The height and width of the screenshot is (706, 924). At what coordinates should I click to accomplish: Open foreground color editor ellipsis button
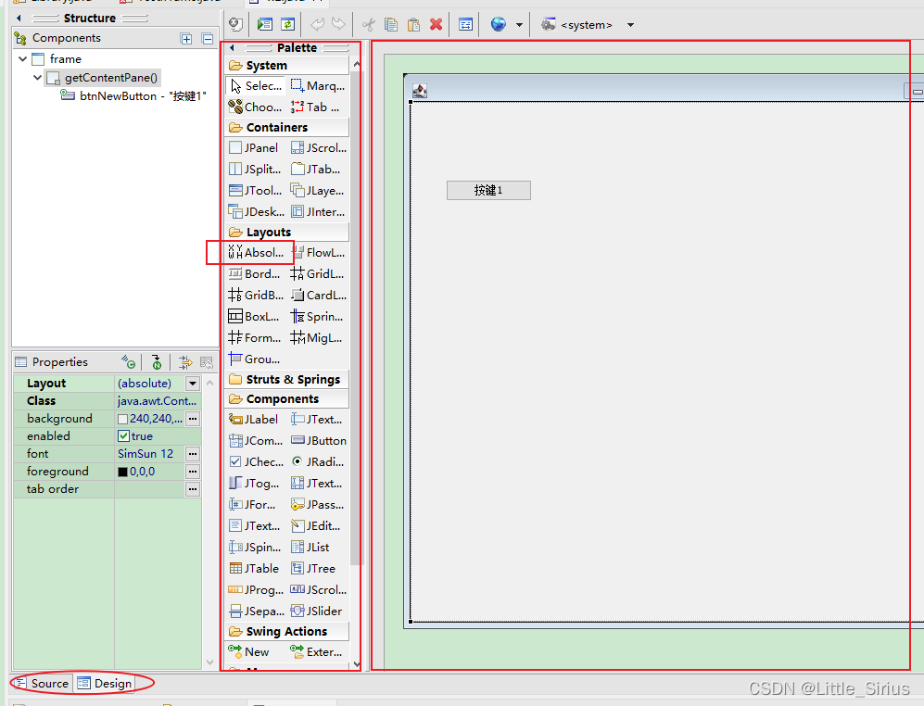[x=193, y=472]
